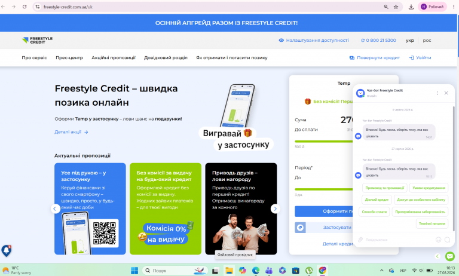This screenshot has width=459, height=276.
Task: Click the notification bell icon on page
Action: coord(6,250)
